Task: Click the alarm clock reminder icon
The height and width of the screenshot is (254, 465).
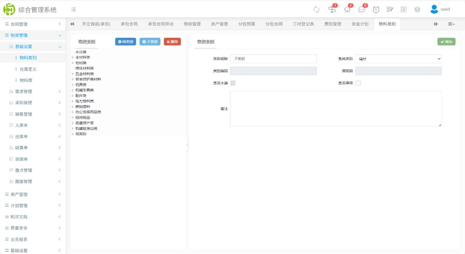Action: coord(376,9)
